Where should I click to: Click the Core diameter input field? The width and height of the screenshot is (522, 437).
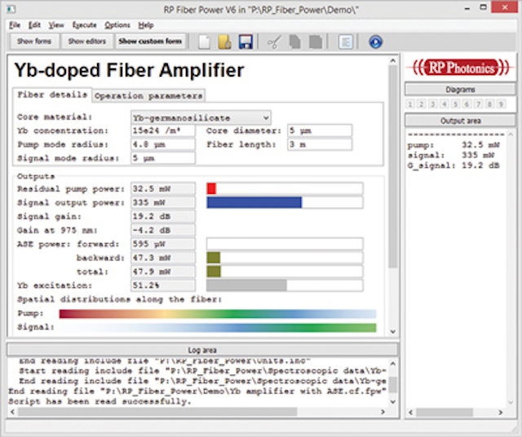[x=320, y=130]
